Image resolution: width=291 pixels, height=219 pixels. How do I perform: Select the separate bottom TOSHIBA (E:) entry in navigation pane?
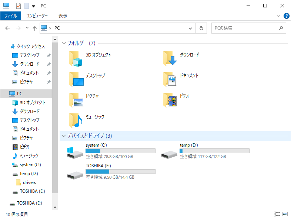(x=26, y=203)
